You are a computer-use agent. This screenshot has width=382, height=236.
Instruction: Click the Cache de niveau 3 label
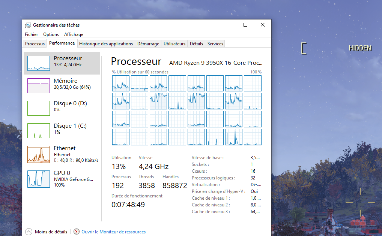coord(211,212)
